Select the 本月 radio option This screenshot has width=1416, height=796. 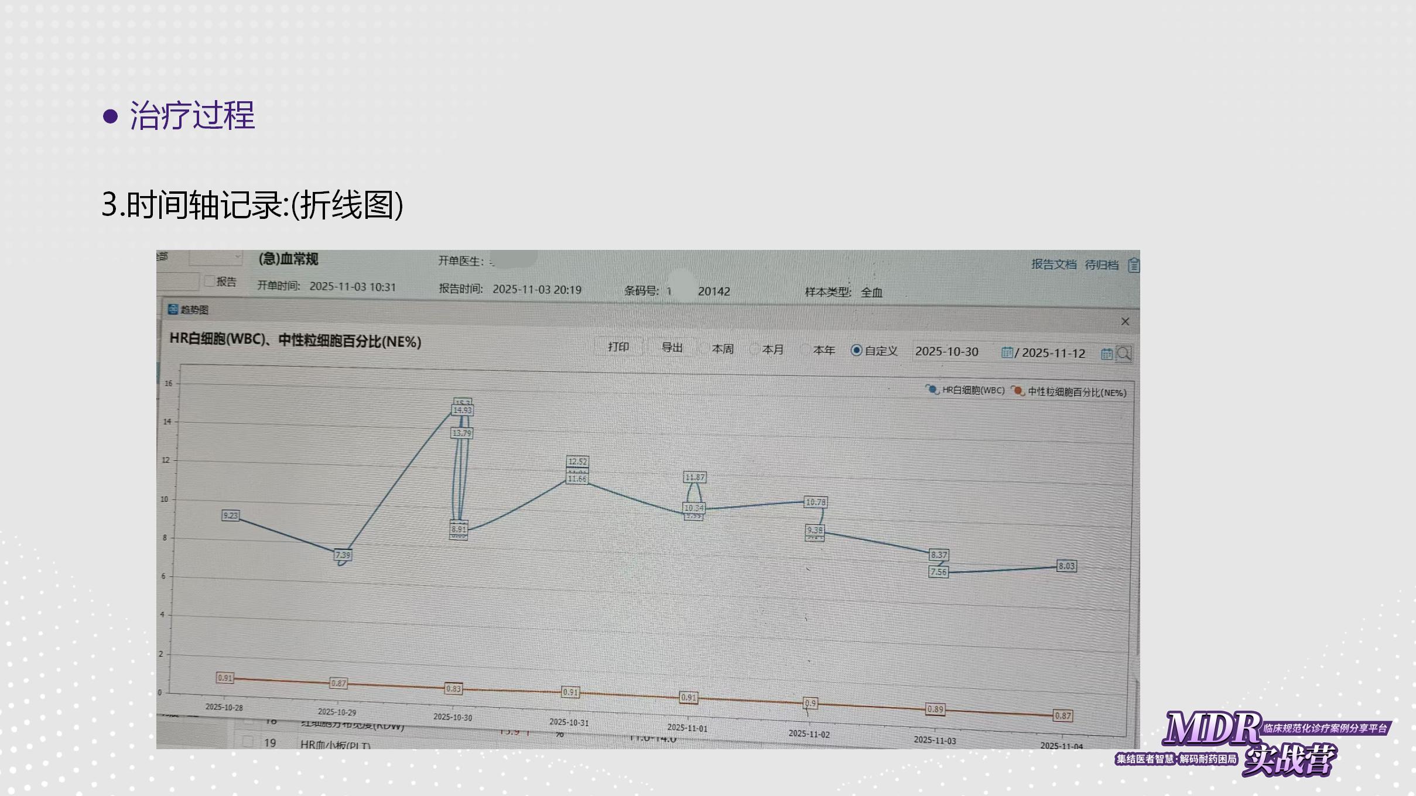tap(754, 349)
